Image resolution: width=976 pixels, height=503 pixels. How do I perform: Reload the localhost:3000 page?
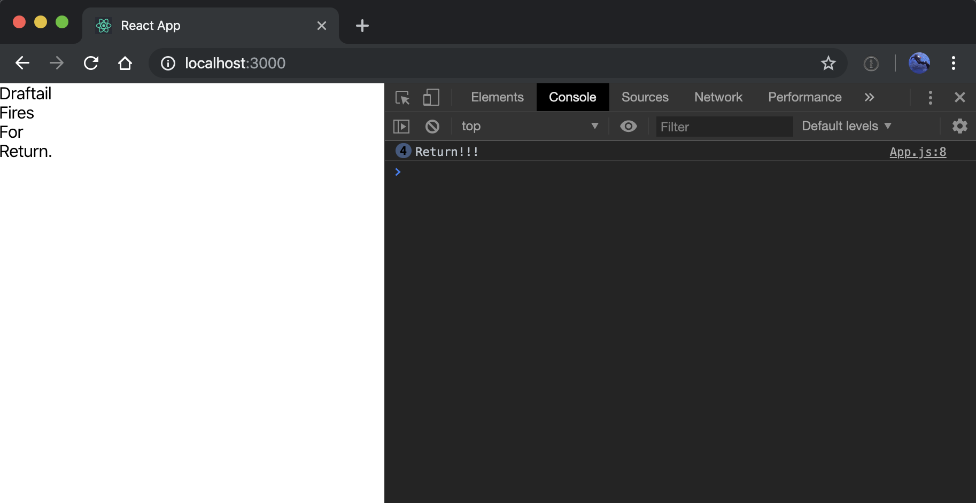coord(91,63)
